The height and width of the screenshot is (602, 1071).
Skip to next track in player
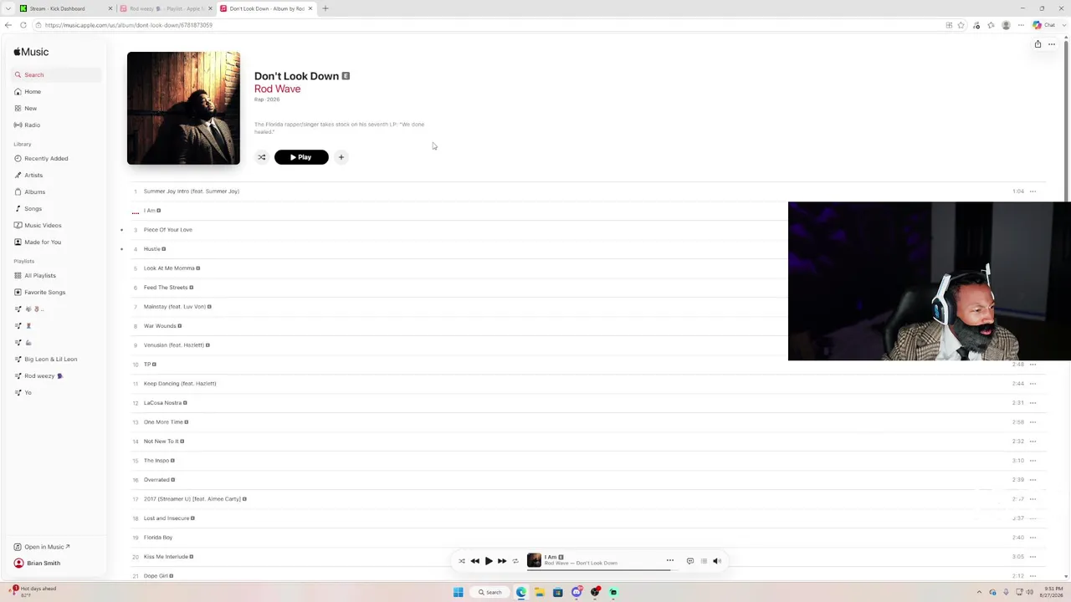pyautogui.click(x=502, y=561)
